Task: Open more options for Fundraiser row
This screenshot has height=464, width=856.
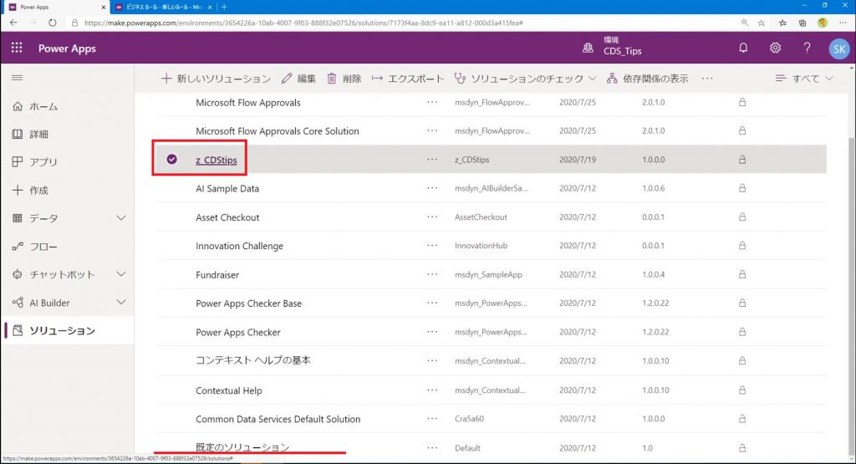Action: 432,274
